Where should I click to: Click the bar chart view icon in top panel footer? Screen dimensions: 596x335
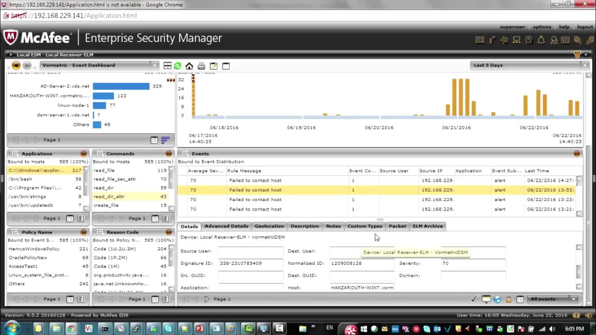pos(165,140)
